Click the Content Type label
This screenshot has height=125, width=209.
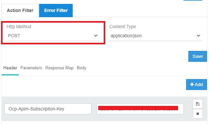click(123, 27)
